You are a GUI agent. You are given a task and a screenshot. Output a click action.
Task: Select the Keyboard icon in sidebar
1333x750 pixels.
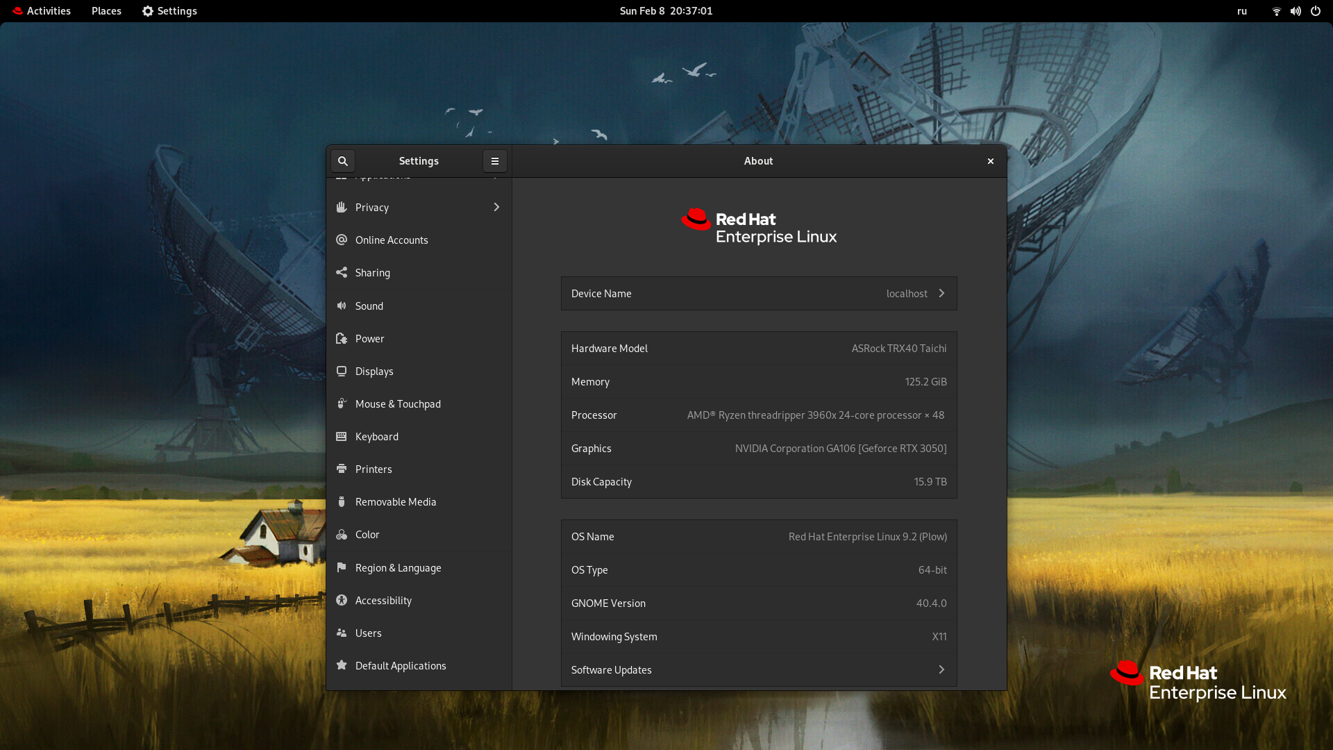341,437
